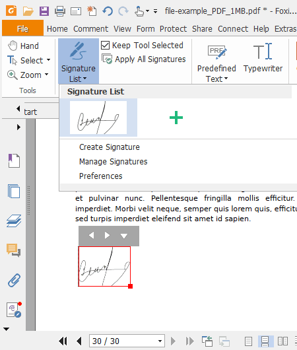The image size is (297, 350).
Task: Open the page number dropdown arrow
Action: 160,341
